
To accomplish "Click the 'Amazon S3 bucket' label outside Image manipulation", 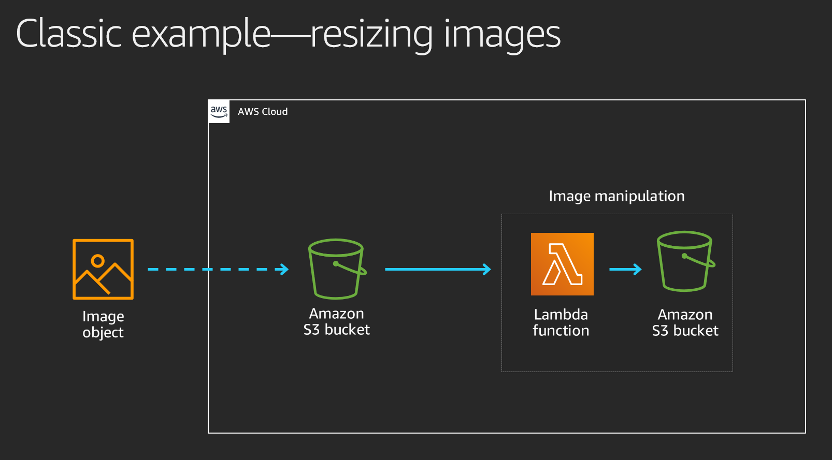I will pyautogui.click(x=337, y=321).
